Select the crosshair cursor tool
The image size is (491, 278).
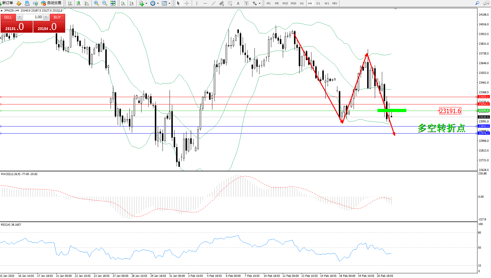pyautogui.click(x=187, y=3)
